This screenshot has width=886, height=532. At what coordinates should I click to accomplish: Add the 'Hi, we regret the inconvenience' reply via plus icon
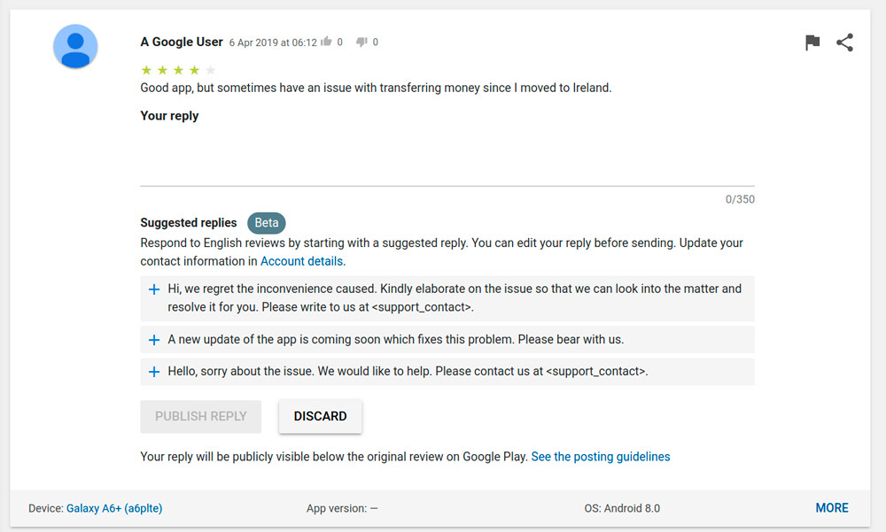click(x=153, y=289)
